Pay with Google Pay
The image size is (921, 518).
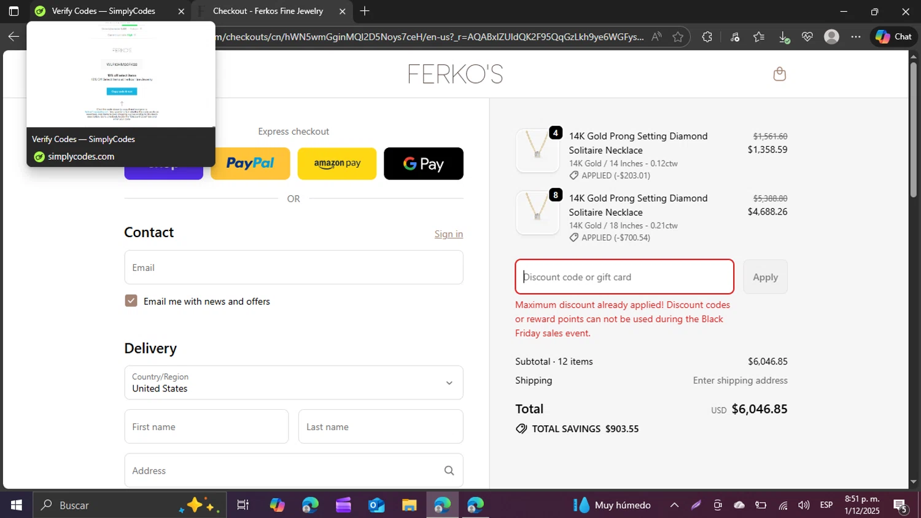pyautogui.click(x=424, y=163)
